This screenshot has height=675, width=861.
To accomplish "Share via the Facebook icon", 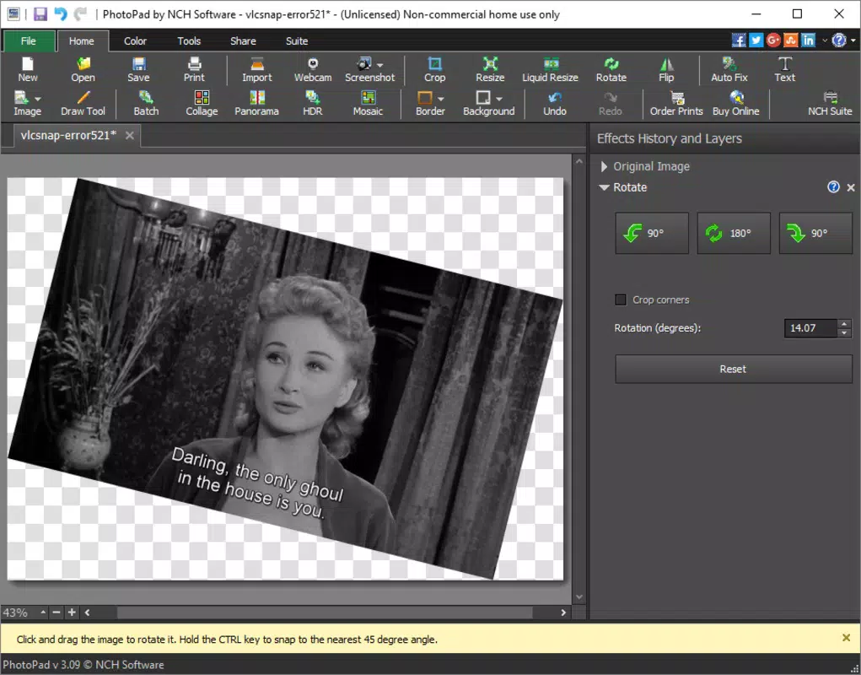I will click(x=739, y=40).
